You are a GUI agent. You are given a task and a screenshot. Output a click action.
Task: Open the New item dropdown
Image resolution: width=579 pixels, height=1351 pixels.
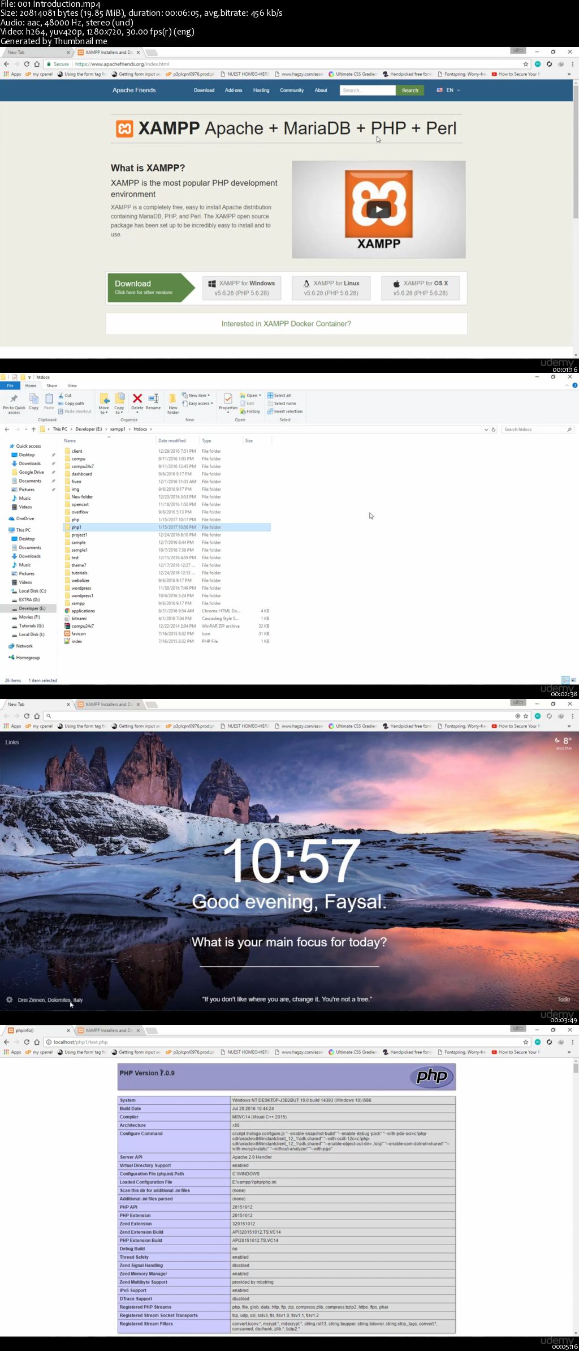pyautogui.click(x=196, y=396)
